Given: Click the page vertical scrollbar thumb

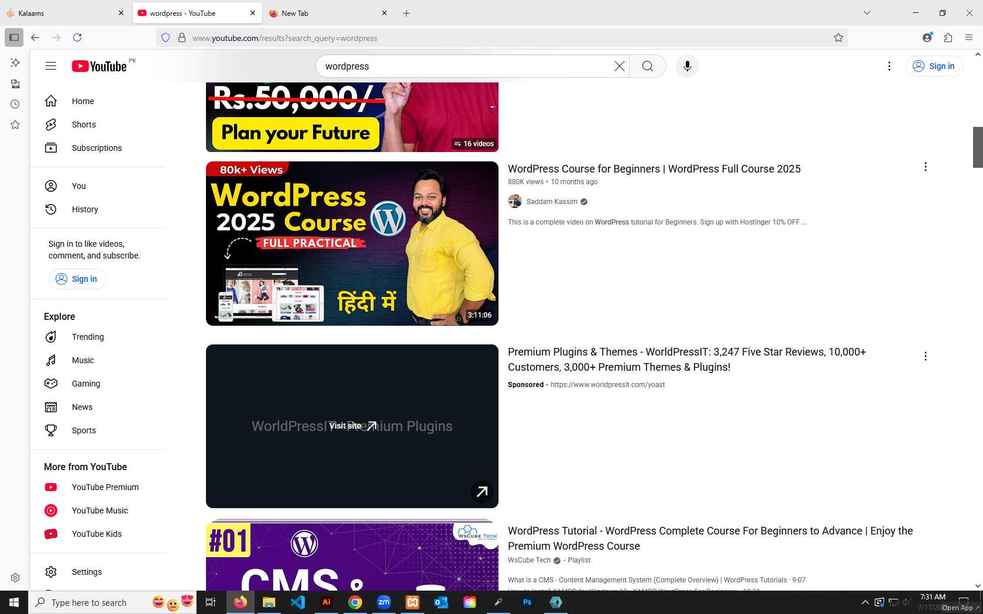Looking at the screenshot, I should (978, 147).
